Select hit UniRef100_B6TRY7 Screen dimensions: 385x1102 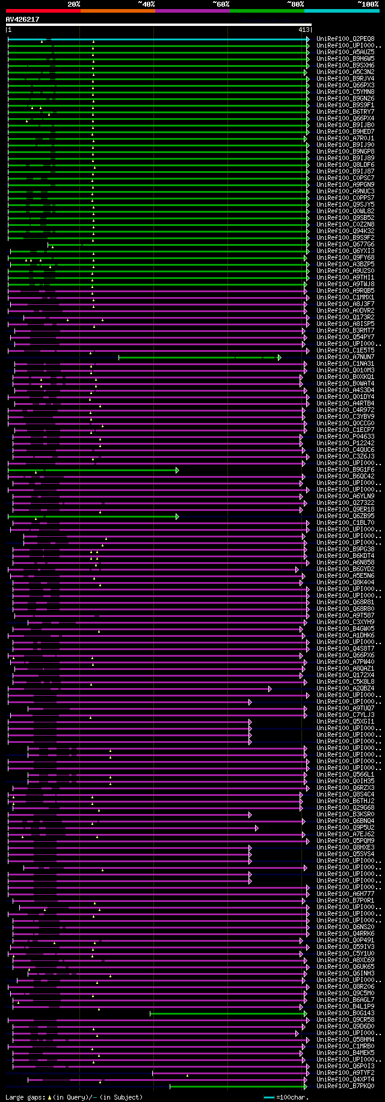tap(345, 111)
